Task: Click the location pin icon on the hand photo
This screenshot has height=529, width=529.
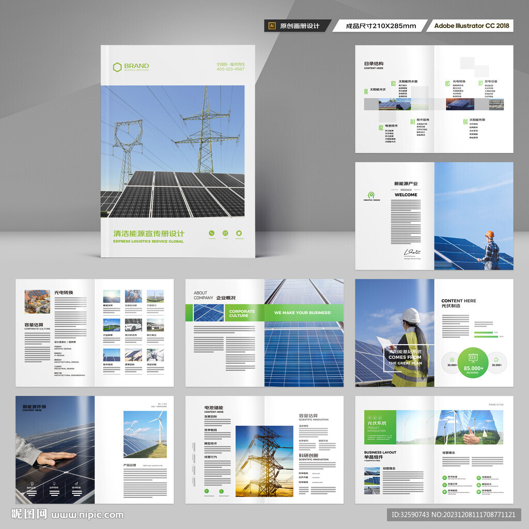Action: pos(32,484)
